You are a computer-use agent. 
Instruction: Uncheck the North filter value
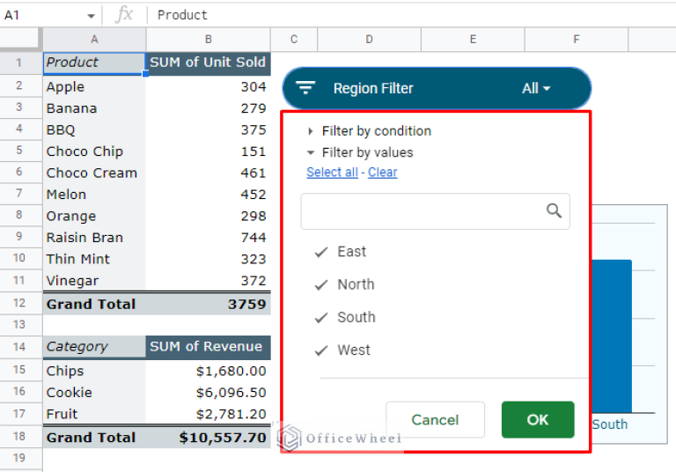321,285
